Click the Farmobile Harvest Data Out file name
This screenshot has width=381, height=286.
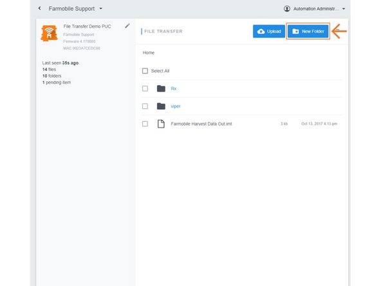(201, 124)
